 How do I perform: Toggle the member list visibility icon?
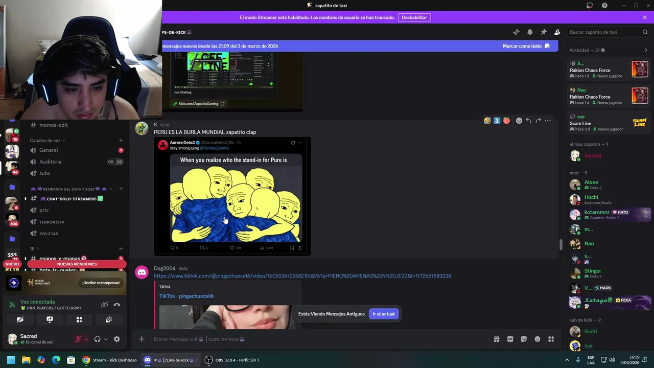click(557, 32)
